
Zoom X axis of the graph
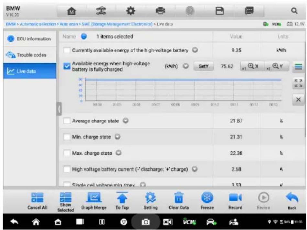pos(252,66)
